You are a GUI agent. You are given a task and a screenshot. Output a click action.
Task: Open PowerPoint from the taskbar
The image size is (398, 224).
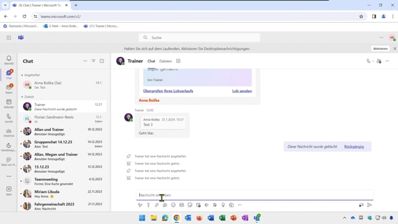(x=233, y=218)
